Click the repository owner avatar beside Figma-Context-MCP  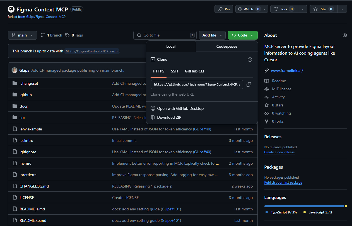[11, 9]
